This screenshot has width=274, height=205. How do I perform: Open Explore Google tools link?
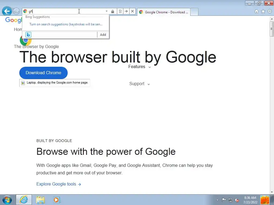pos(59,184)
